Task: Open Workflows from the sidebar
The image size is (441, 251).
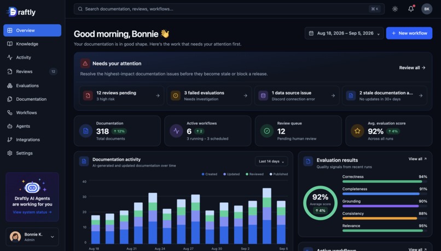Action: 32,113
